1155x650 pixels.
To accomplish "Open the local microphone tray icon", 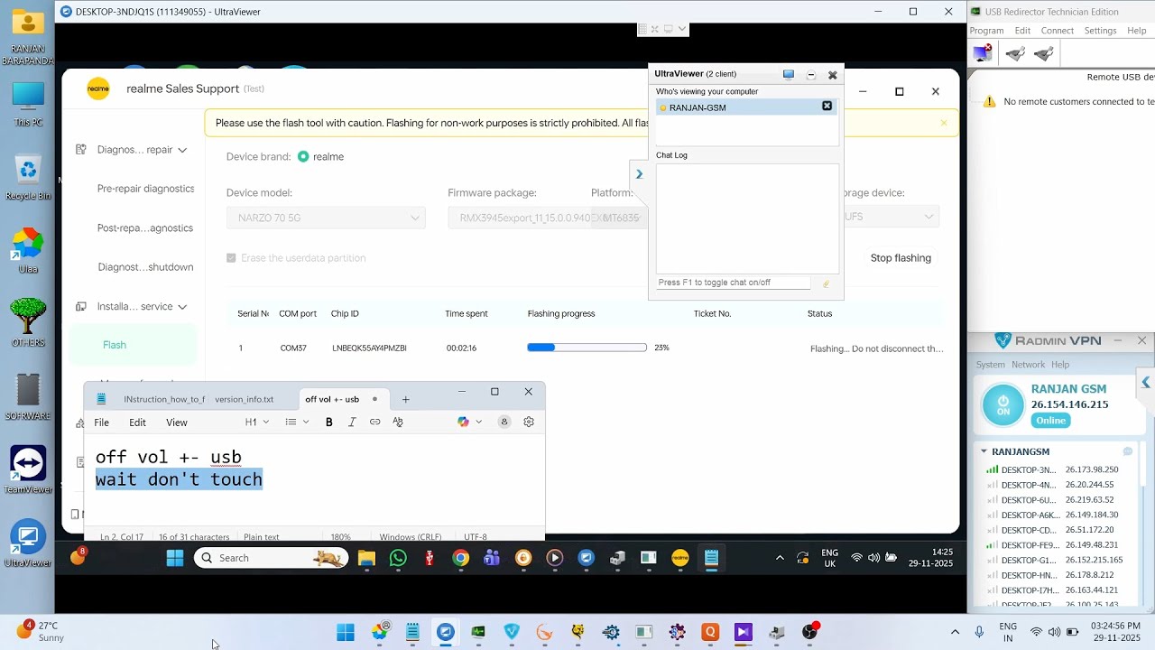I will [x=979, y=632].
